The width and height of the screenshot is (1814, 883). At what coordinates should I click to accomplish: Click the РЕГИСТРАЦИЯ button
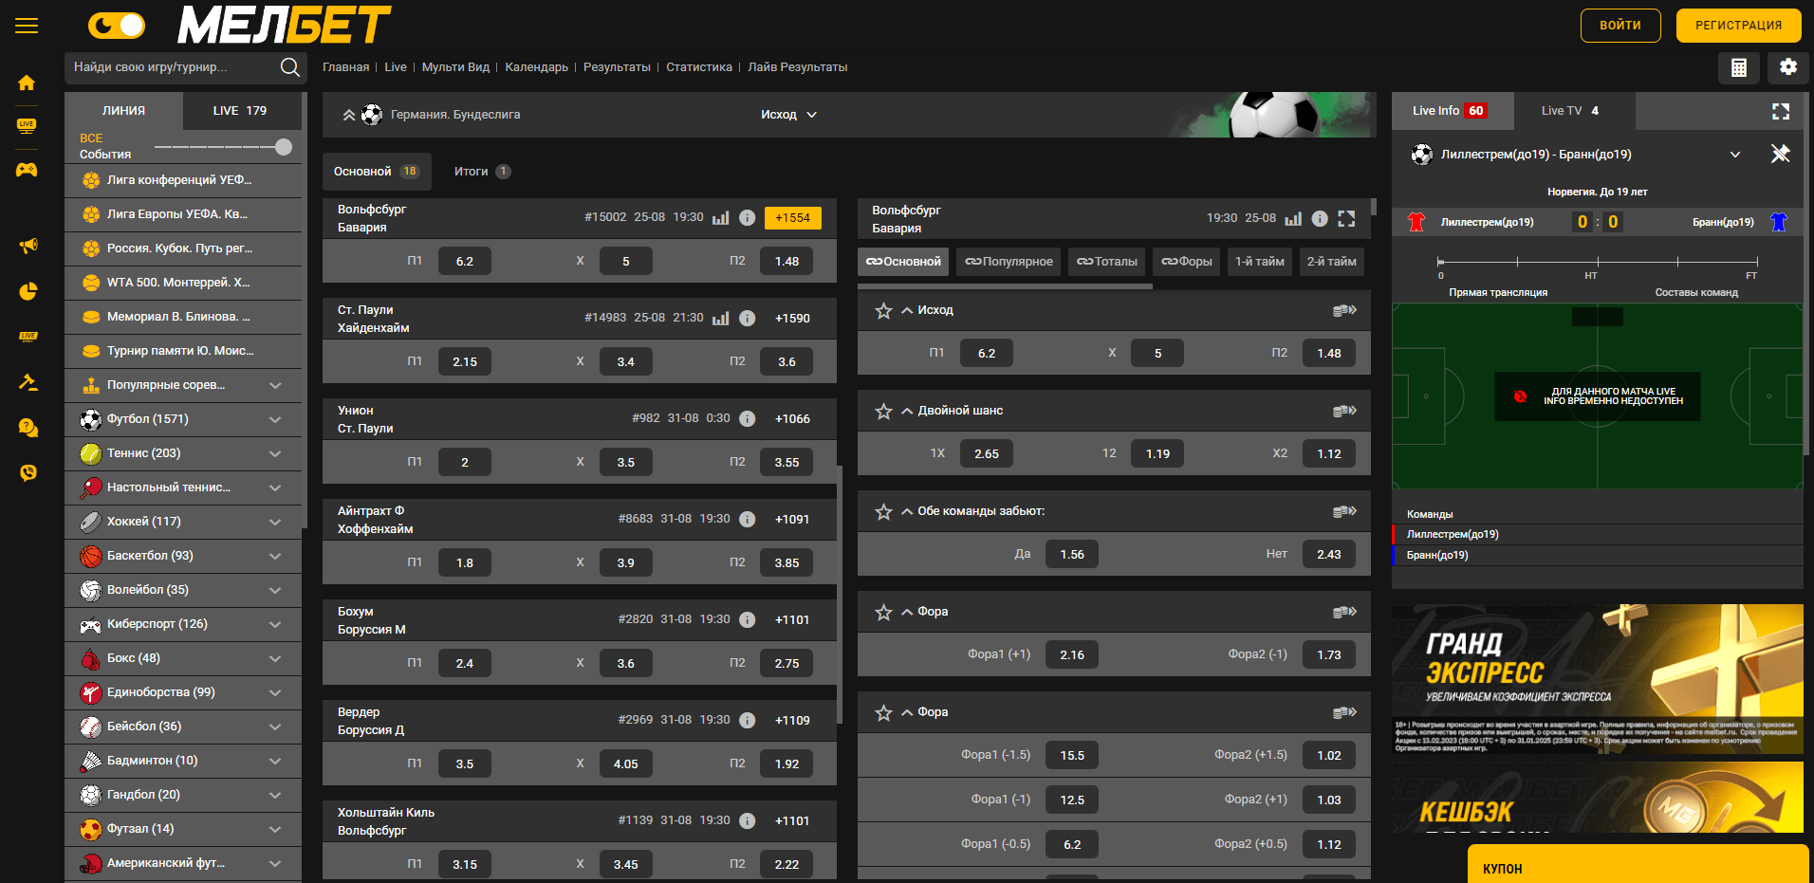pos(1738,26)
